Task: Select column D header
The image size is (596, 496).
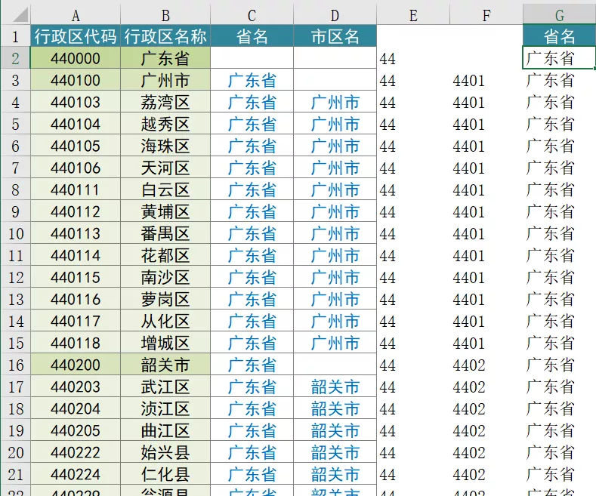Action: [335, 15]
